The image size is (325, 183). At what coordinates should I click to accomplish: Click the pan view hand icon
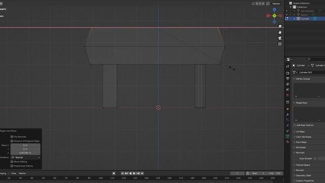point(280,32)
